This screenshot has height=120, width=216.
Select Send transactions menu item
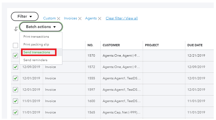[x=37, y=52]
